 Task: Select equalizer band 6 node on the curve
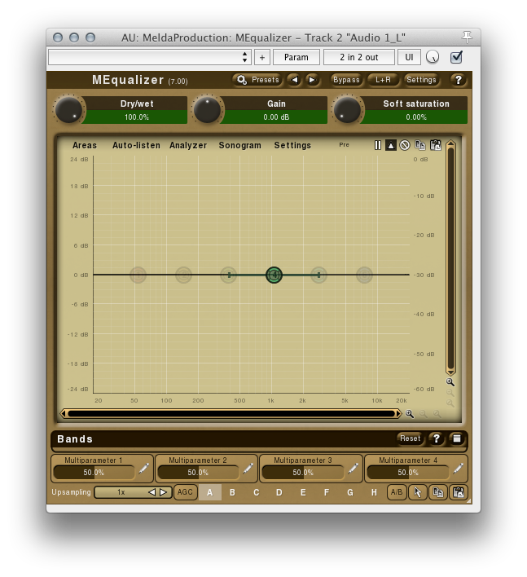coord(364,275)
